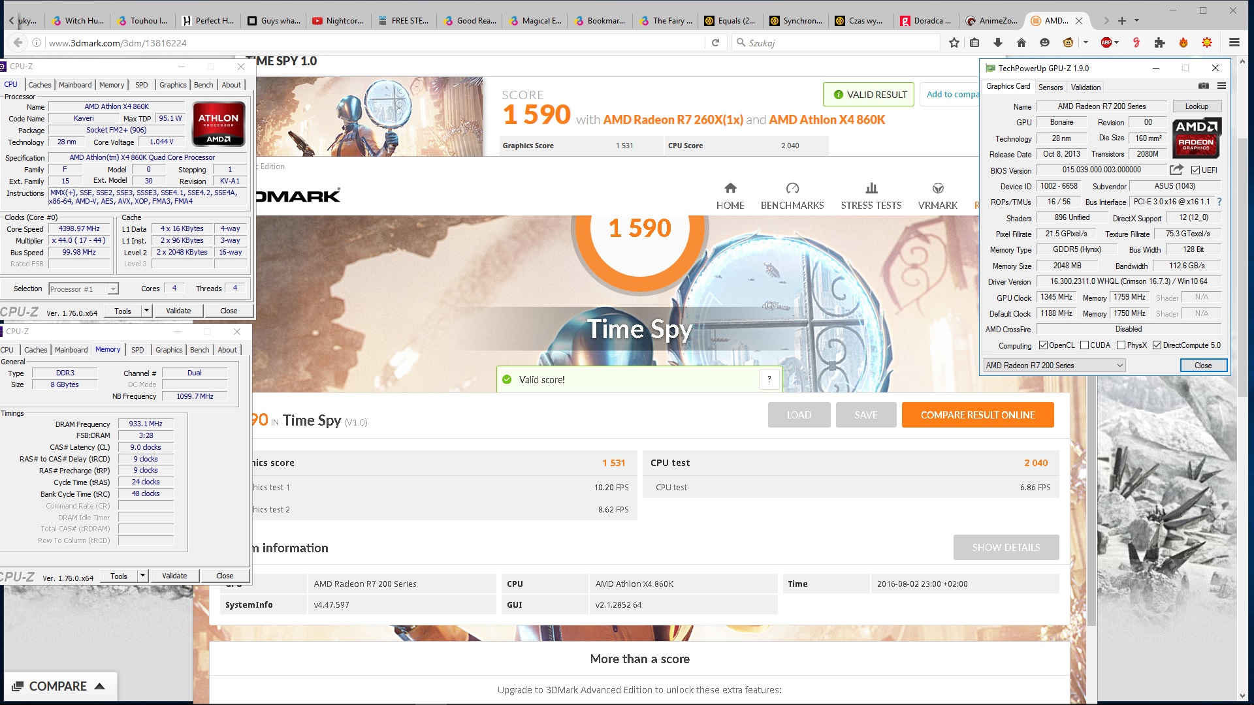Toggle the OpenCL checkbox
The width and height of the screenshot is (1254, 705).
(1043, 345)
